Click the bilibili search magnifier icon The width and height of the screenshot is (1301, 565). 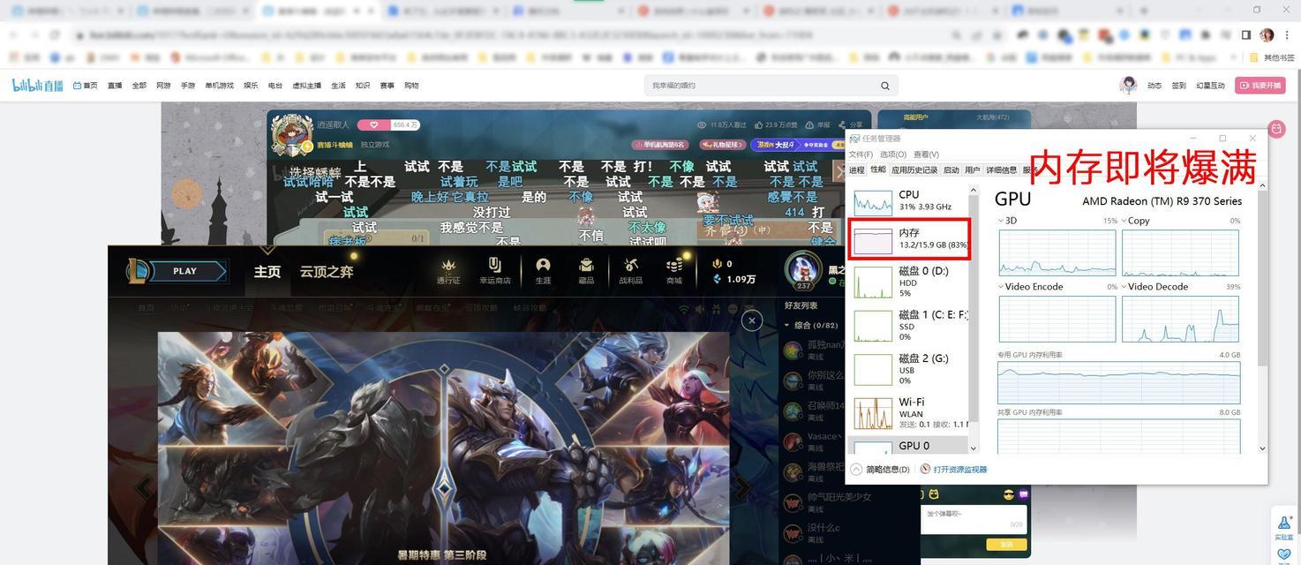point(884,86)
